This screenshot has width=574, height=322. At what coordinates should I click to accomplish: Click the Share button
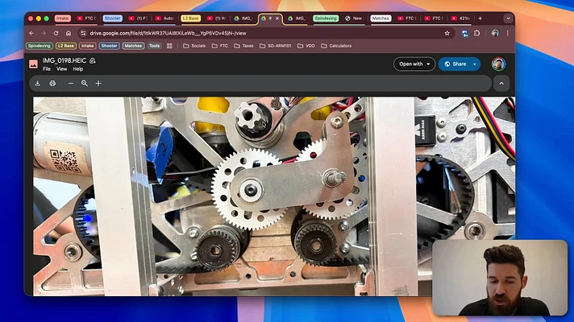pyautogui.click(x=455, y=64)
